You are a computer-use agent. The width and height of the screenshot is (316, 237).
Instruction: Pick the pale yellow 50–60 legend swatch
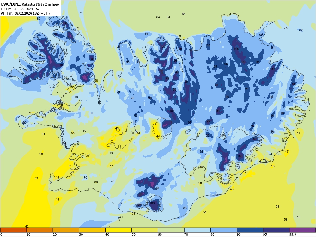coord(145,230)
